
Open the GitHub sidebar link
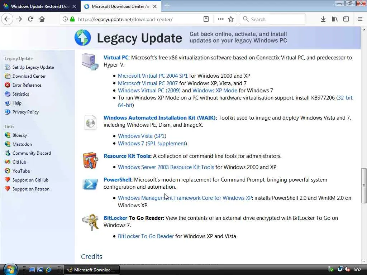click(x=19, y=162)
